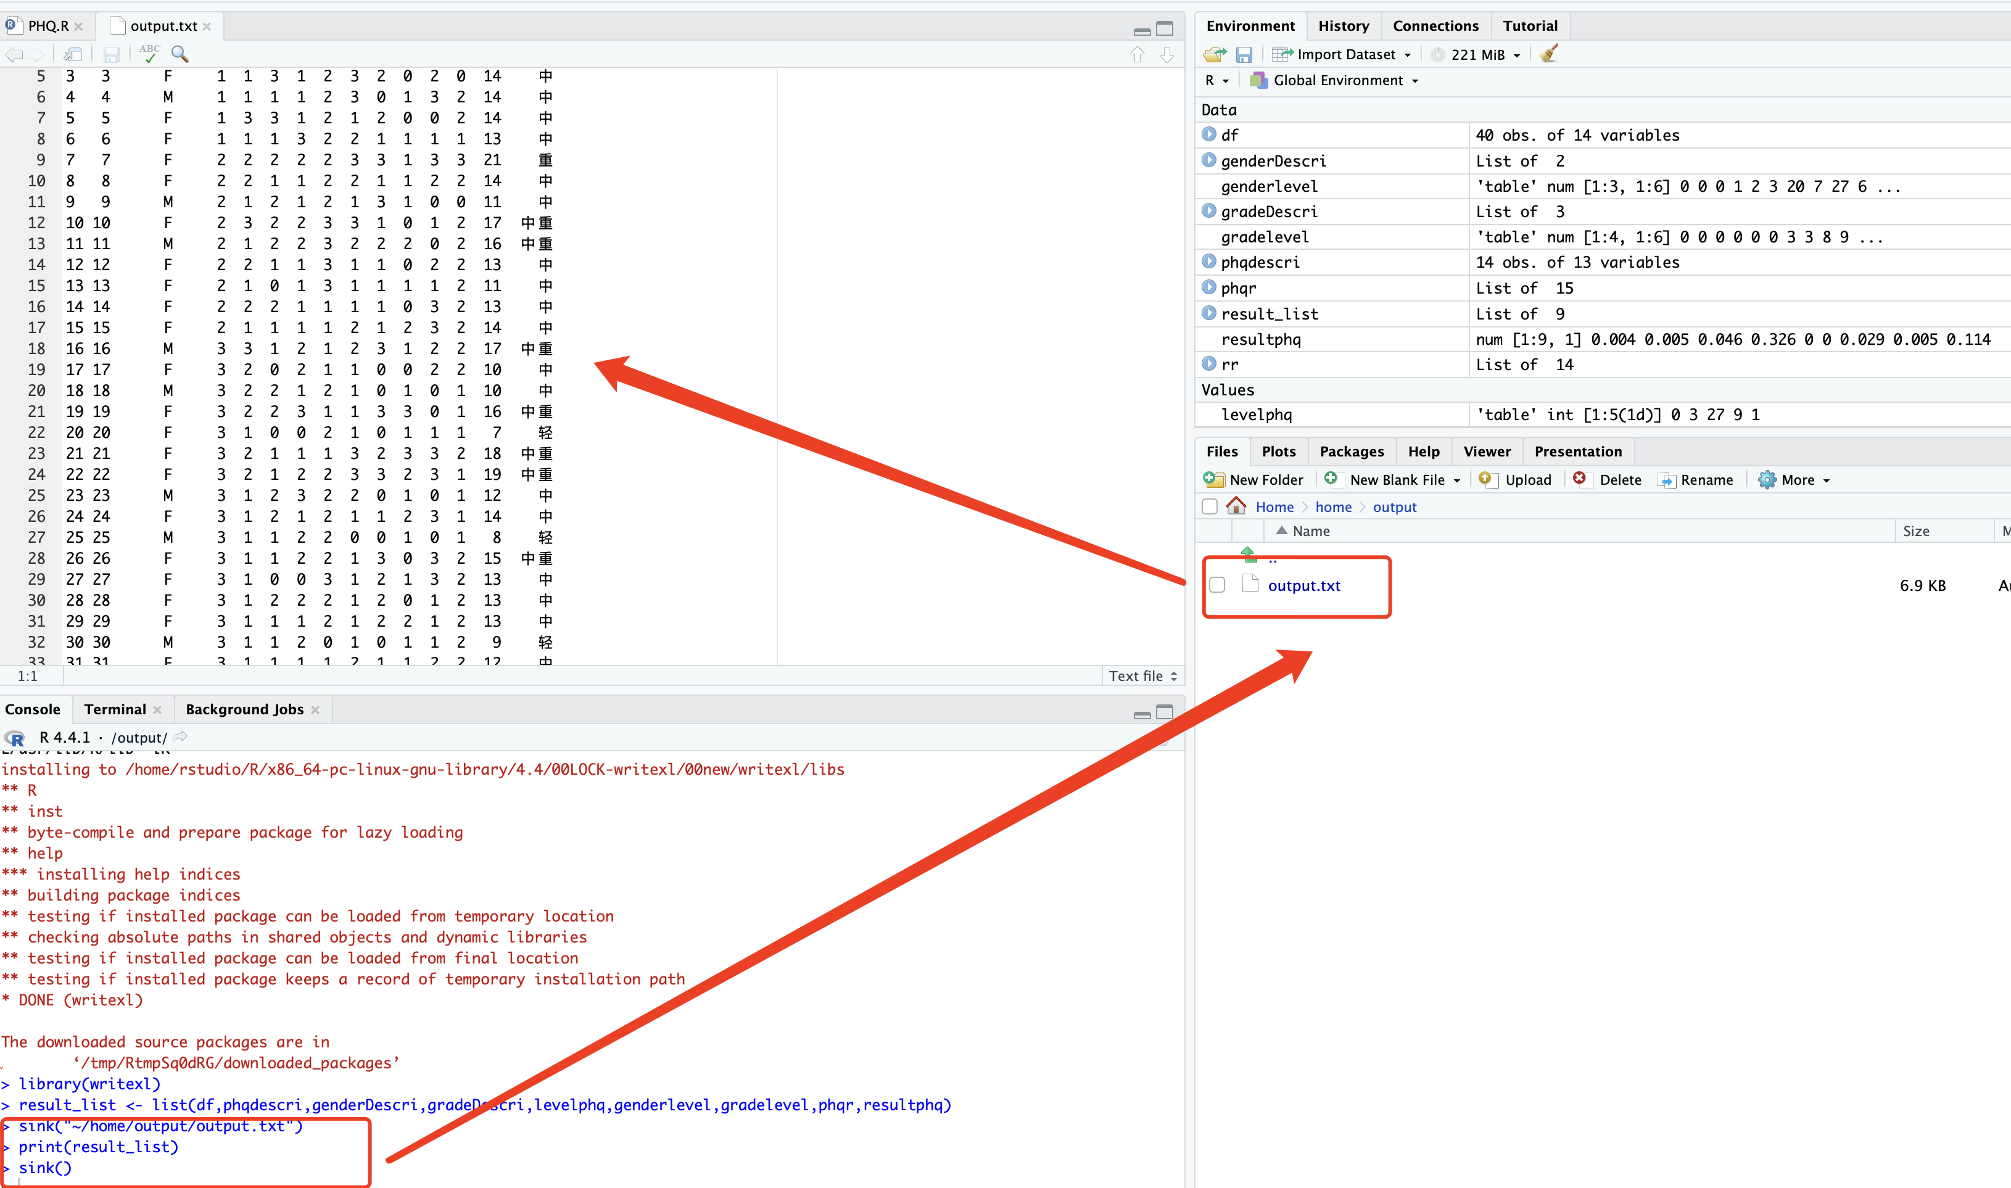Click the show in new window icon
Viewport: 2011px width, 1188px height.
point(73,54)
